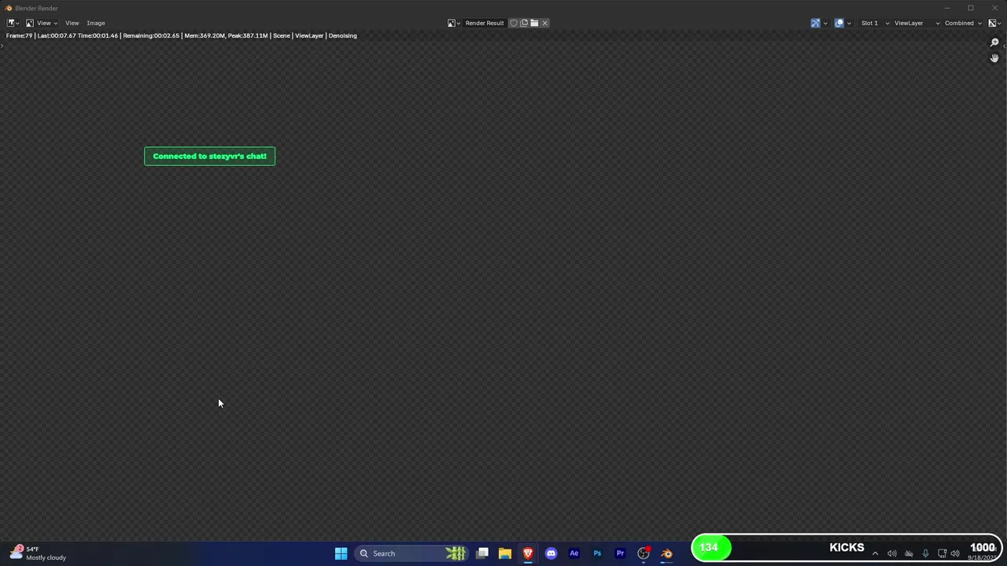This screenshot has width=1007, height=566.
Task: Unlink the Render Result image
Action: pyautogui.click(x=544, y=23)
